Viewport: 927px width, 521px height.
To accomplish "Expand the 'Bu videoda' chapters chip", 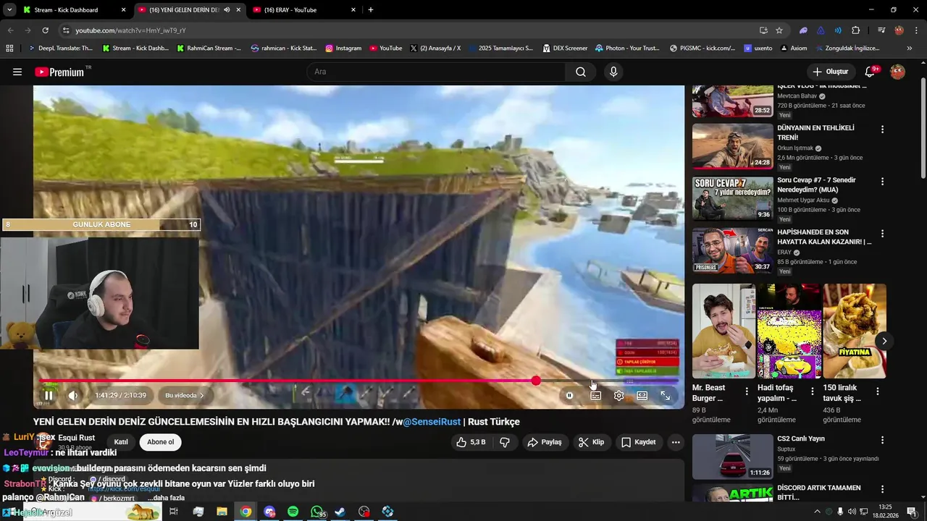I will click(x=184, y=396).
